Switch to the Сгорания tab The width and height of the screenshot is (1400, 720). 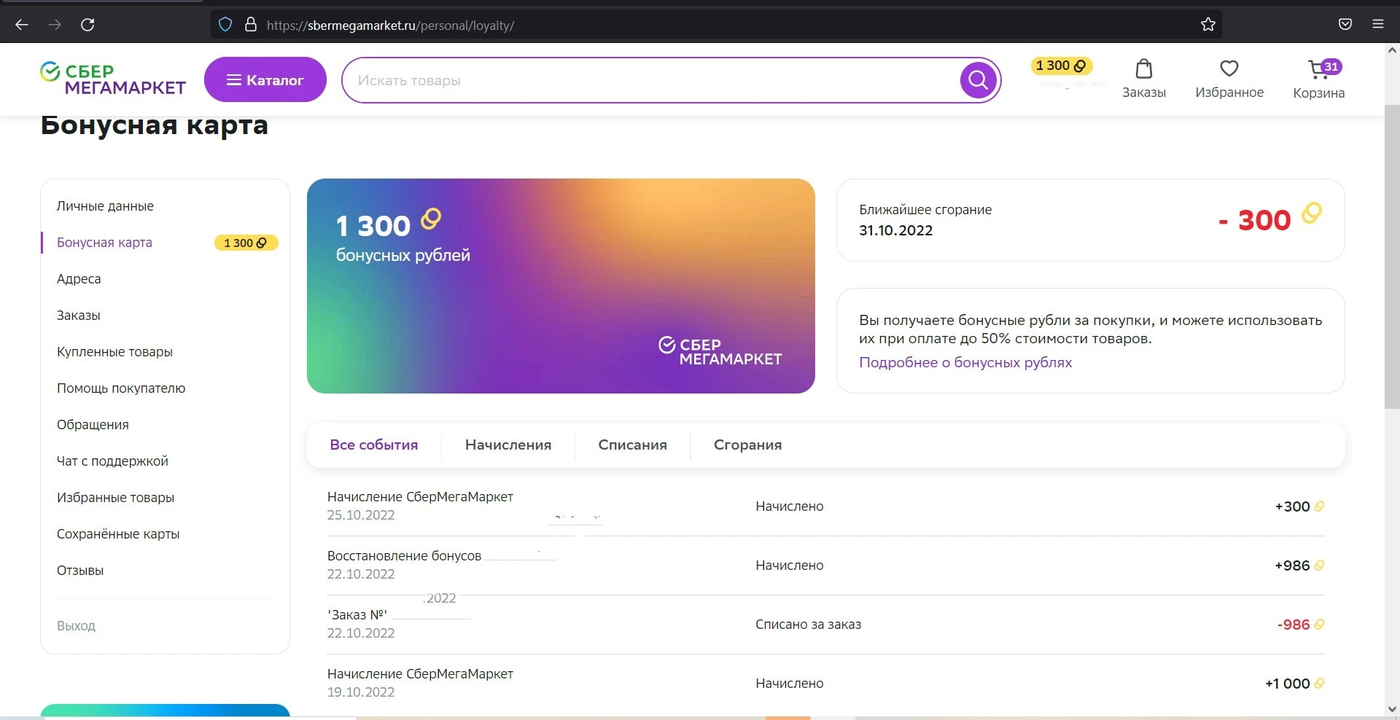point(748,445)
